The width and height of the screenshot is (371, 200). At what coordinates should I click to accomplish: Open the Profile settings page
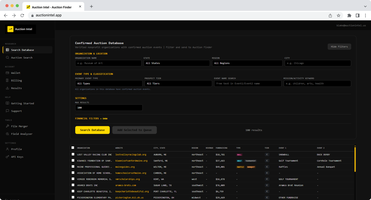pyautogui.click(x=16, y=149)
